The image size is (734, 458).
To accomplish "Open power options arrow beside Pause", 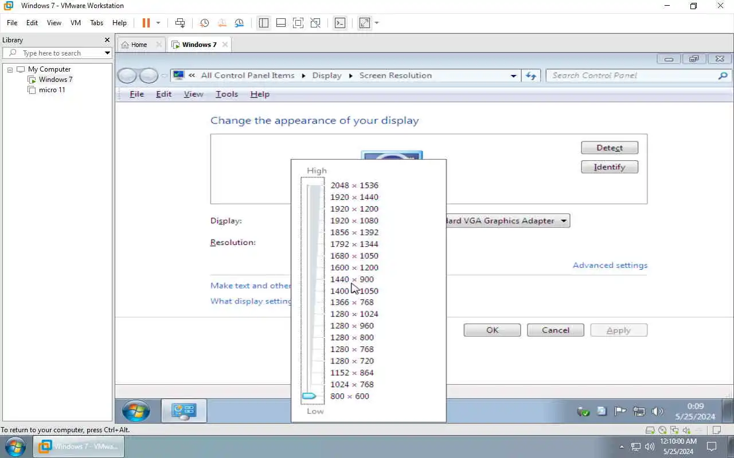I will pos(158,23).
